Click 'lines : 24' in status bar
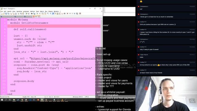Viewport: 197px width, 111px height. (x=34, y=97)
